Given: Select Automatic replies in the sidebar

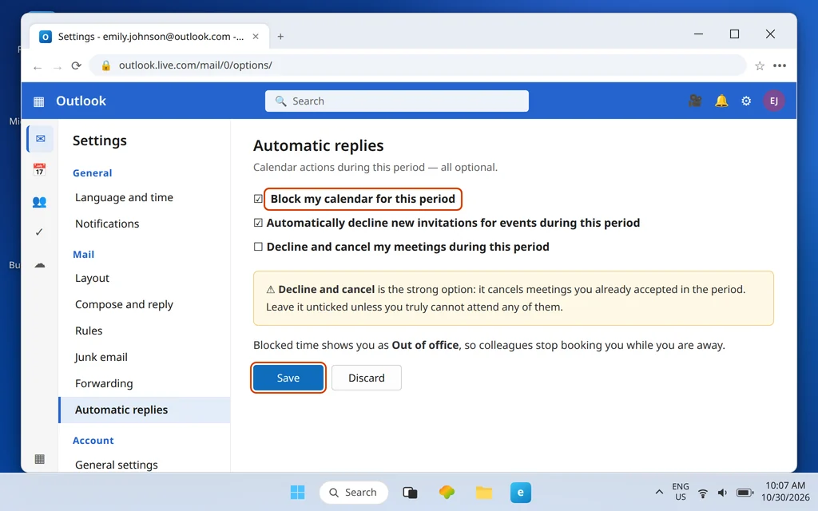Looking at the screenshot, I should (x=144, y=410).
